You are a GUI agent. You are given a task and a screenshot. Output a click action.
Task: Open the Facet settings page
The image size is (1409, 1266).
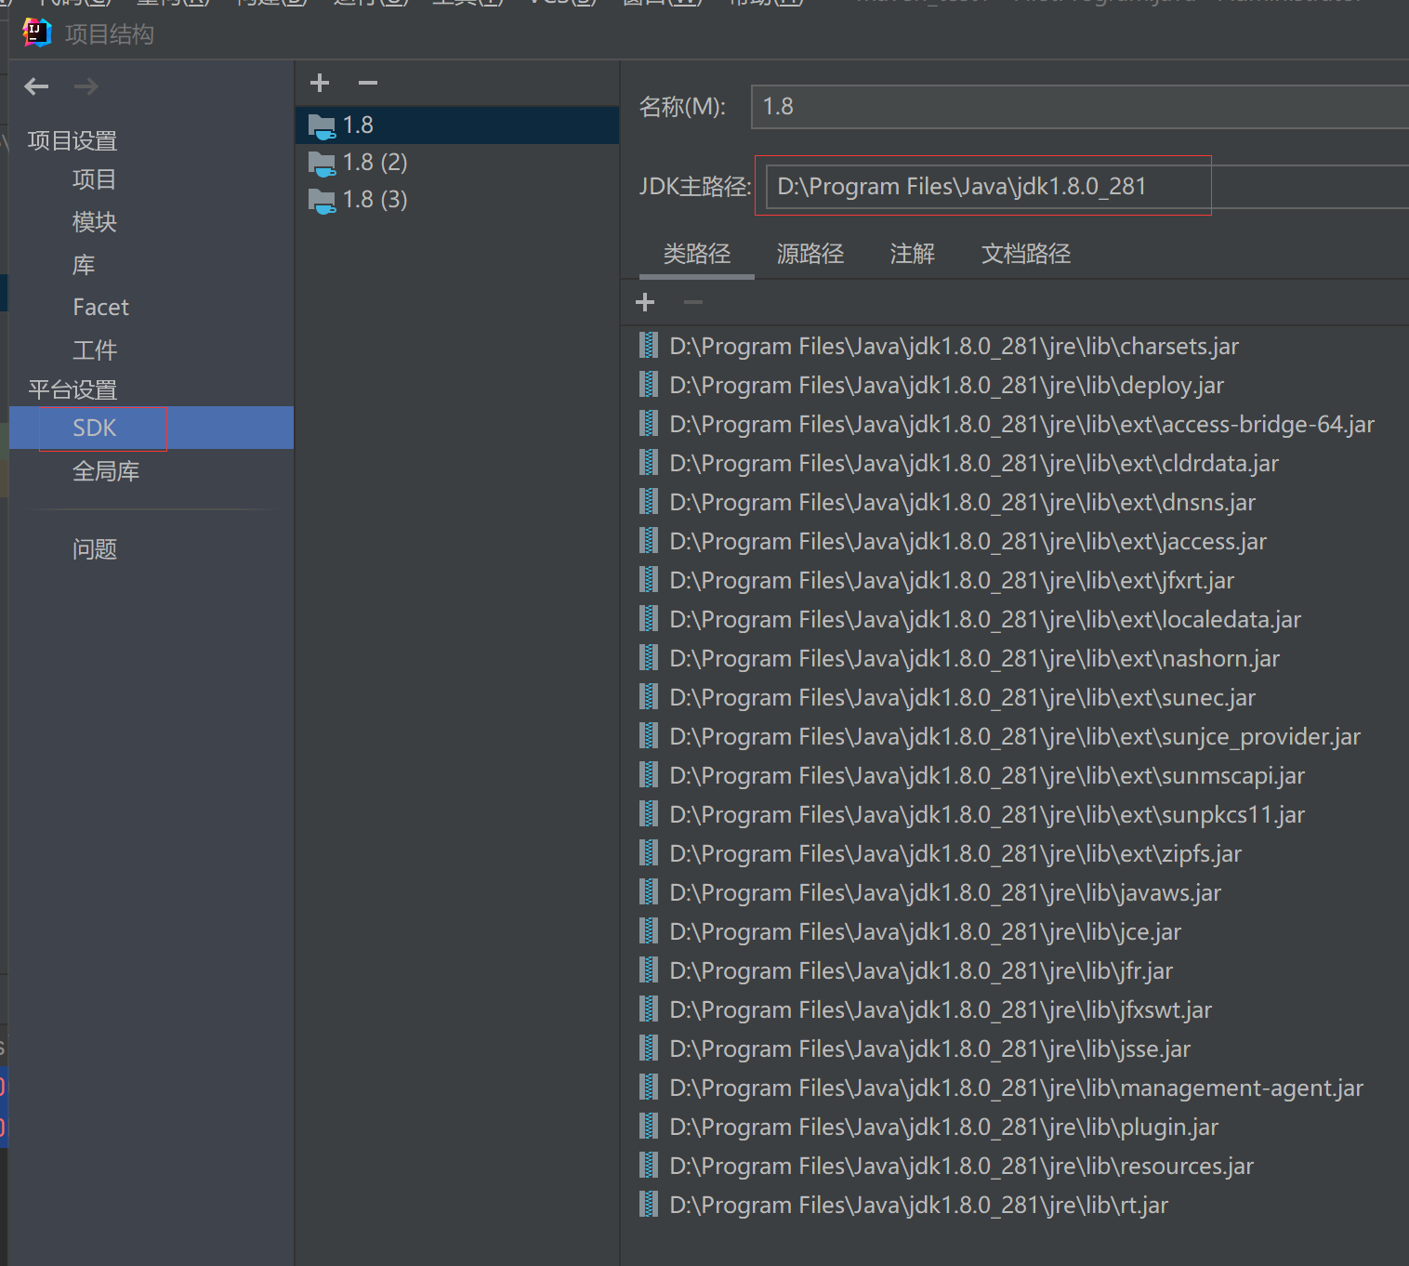(x=100, y=308)
